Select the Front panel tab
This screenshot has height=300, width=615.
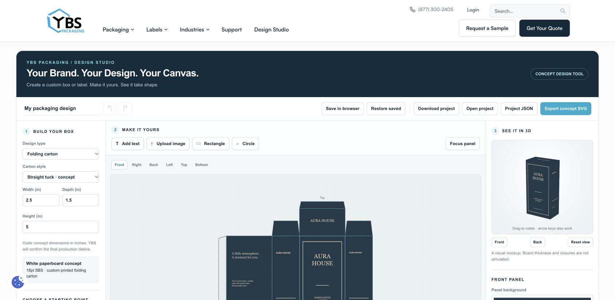[x=120, y=165]
